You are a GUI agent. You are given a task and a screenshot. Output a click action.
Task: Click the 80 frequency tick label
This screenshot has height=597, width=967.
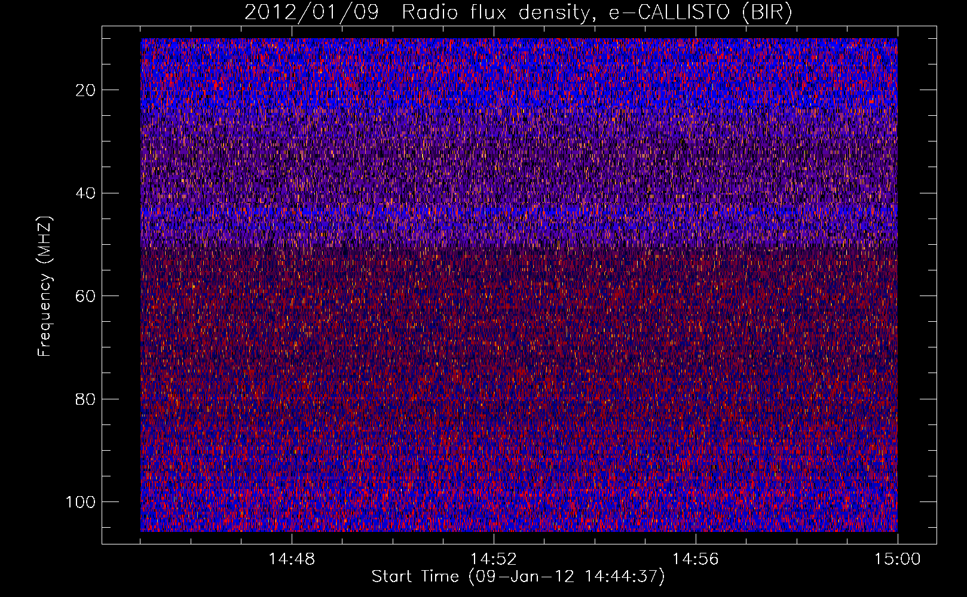pyautogui.click(x=86, y=399)
